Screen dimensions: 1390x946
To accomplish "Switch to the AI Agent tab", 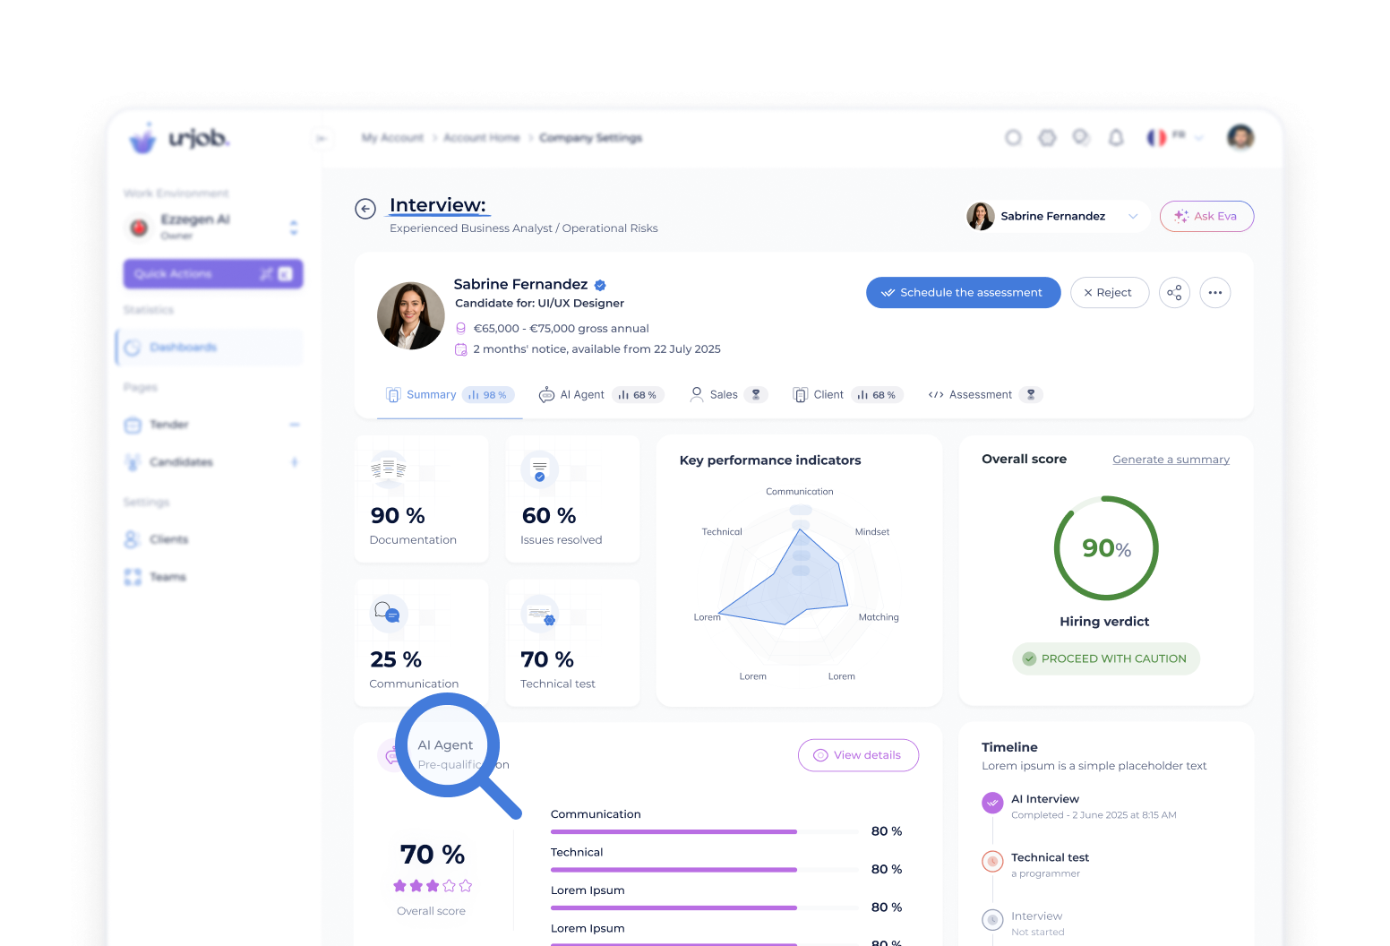I will 582,395.
